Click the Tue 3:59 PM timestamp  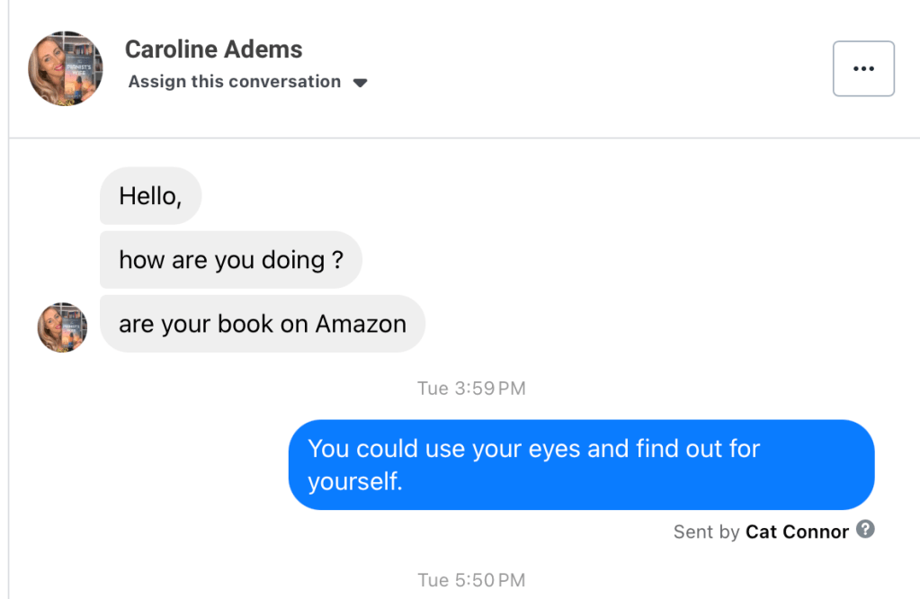click(x=471, y=389)
